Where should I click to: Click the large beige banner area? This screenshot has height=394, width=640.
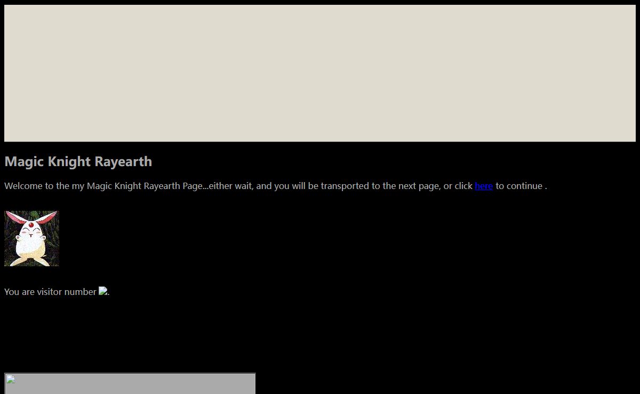pyautogui.click(x=320, y=73)
